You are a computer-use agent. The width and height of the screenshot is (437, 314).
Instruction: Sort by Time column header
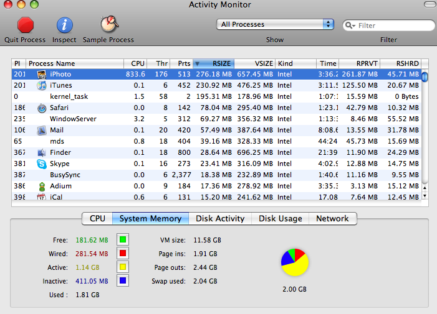point(327,63)
